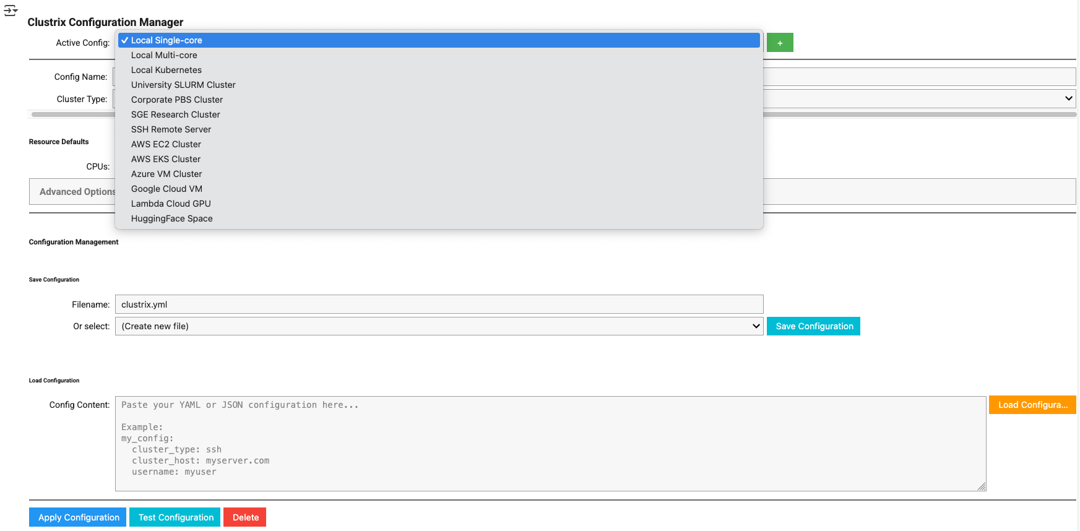Click the Config Content text area
The image size is (1080, 531).
[x=550, y=444]
